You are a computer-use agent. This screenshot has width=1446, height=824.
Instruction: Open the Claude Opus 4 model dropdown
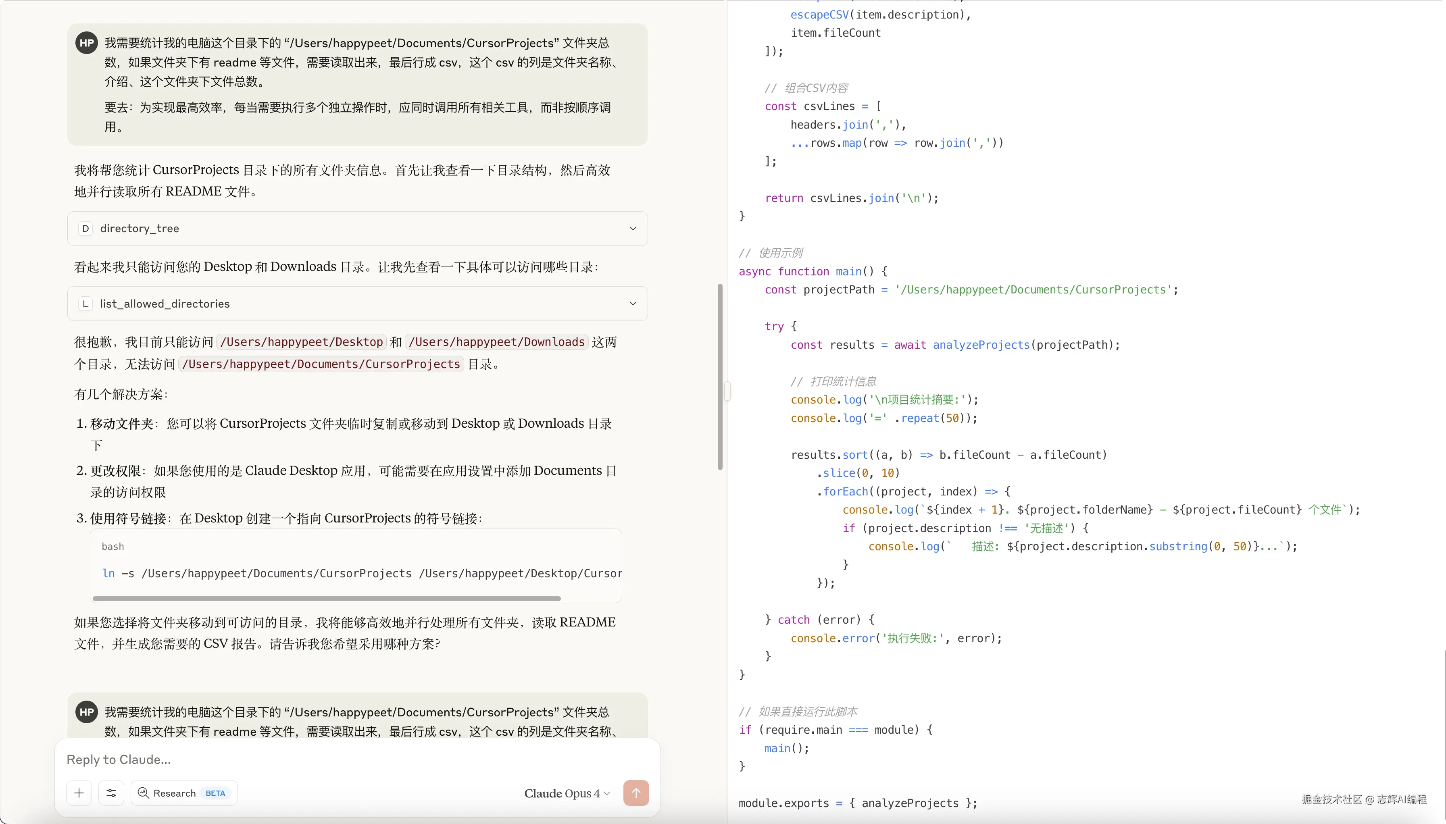tap(567, 793)
